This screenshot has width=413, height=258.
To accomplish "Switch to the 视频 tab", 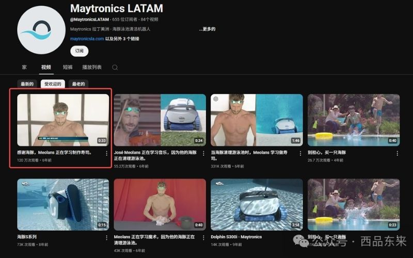I will click(x=46, y=67).
